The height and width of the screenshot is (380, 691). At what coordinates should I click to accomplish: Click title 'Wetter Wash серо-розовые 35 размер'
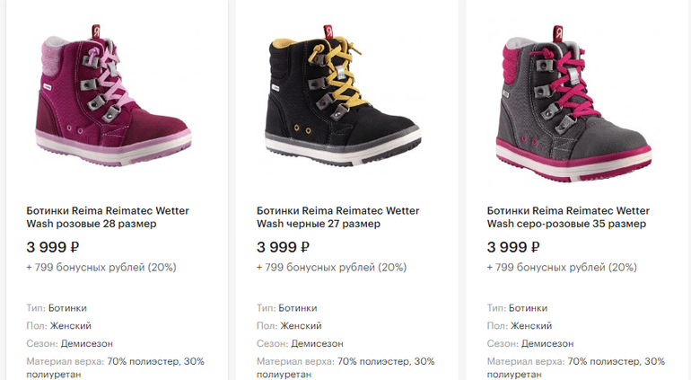(x=568, y=217)
